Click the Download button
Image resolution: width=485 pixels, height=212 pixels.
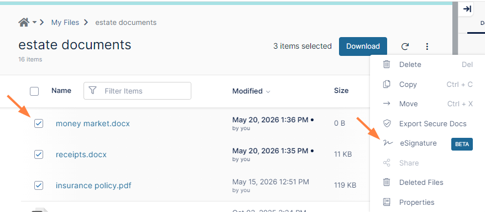[x=363, y=46]
